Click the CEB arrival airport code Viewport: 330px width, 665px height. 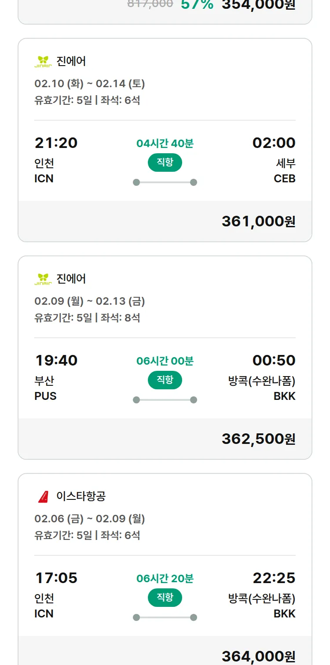pos(284,179)
